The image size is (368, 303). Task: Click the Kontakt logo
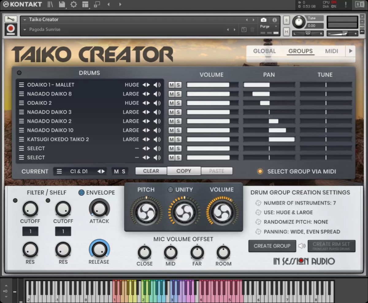click(x=22, y=4)
